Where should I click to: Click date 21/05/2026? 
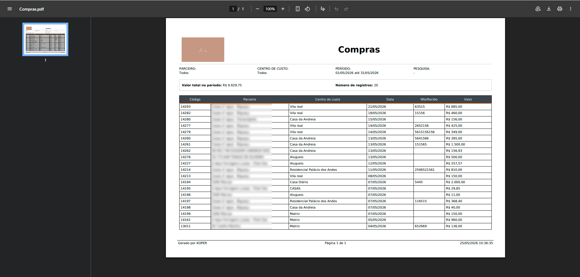point(377,107)
